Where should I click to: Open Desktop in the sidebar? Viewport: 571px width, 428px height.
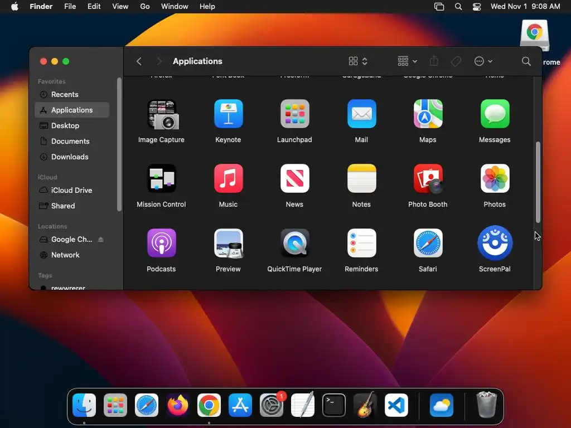(72, 125)
